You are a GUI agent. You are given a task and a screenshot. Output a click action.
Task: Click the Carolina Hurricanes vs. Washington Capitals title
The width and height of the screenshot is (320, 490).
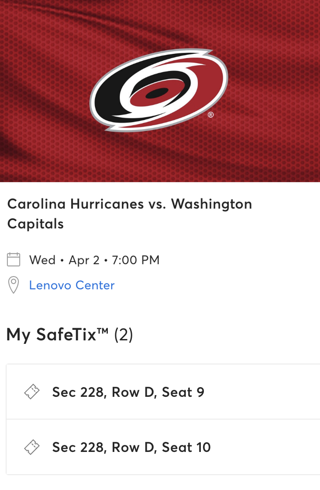pos(129,213)
